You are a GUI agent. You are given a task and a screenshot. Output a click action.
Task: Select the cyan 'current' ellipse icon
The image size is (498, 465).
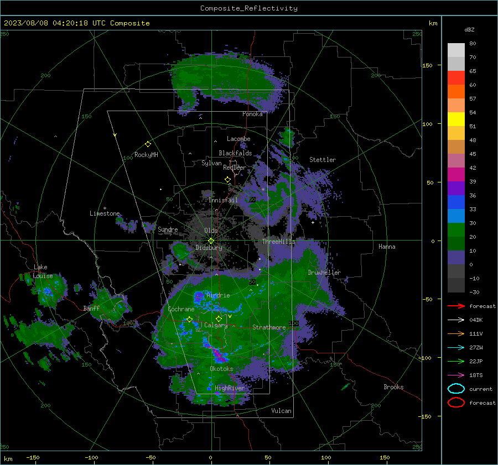(x=456, y=389)
